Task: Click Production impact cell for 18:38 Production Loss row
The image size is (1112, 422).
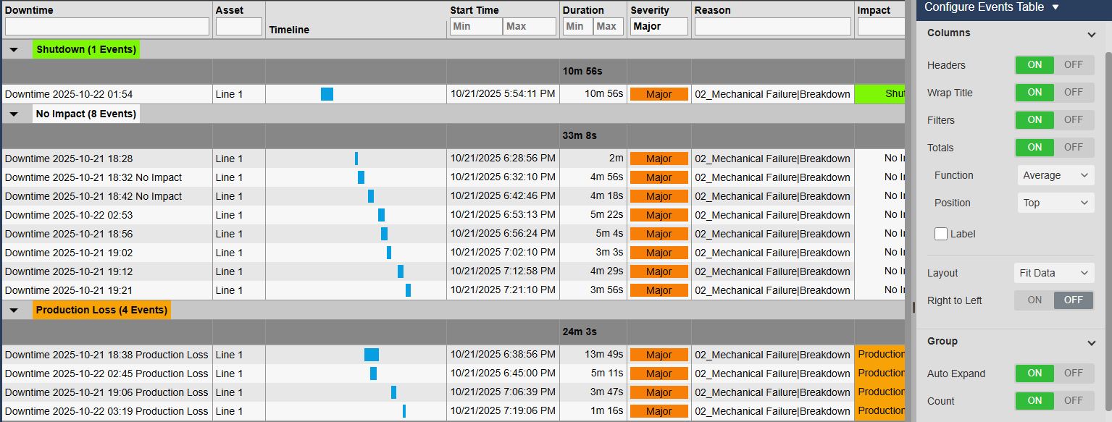Action: pos(880,355)
